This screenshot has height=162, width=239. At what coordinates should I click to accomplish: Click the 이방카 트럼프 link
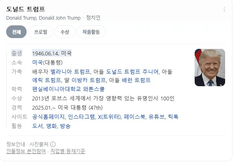[x=89, y=80]
